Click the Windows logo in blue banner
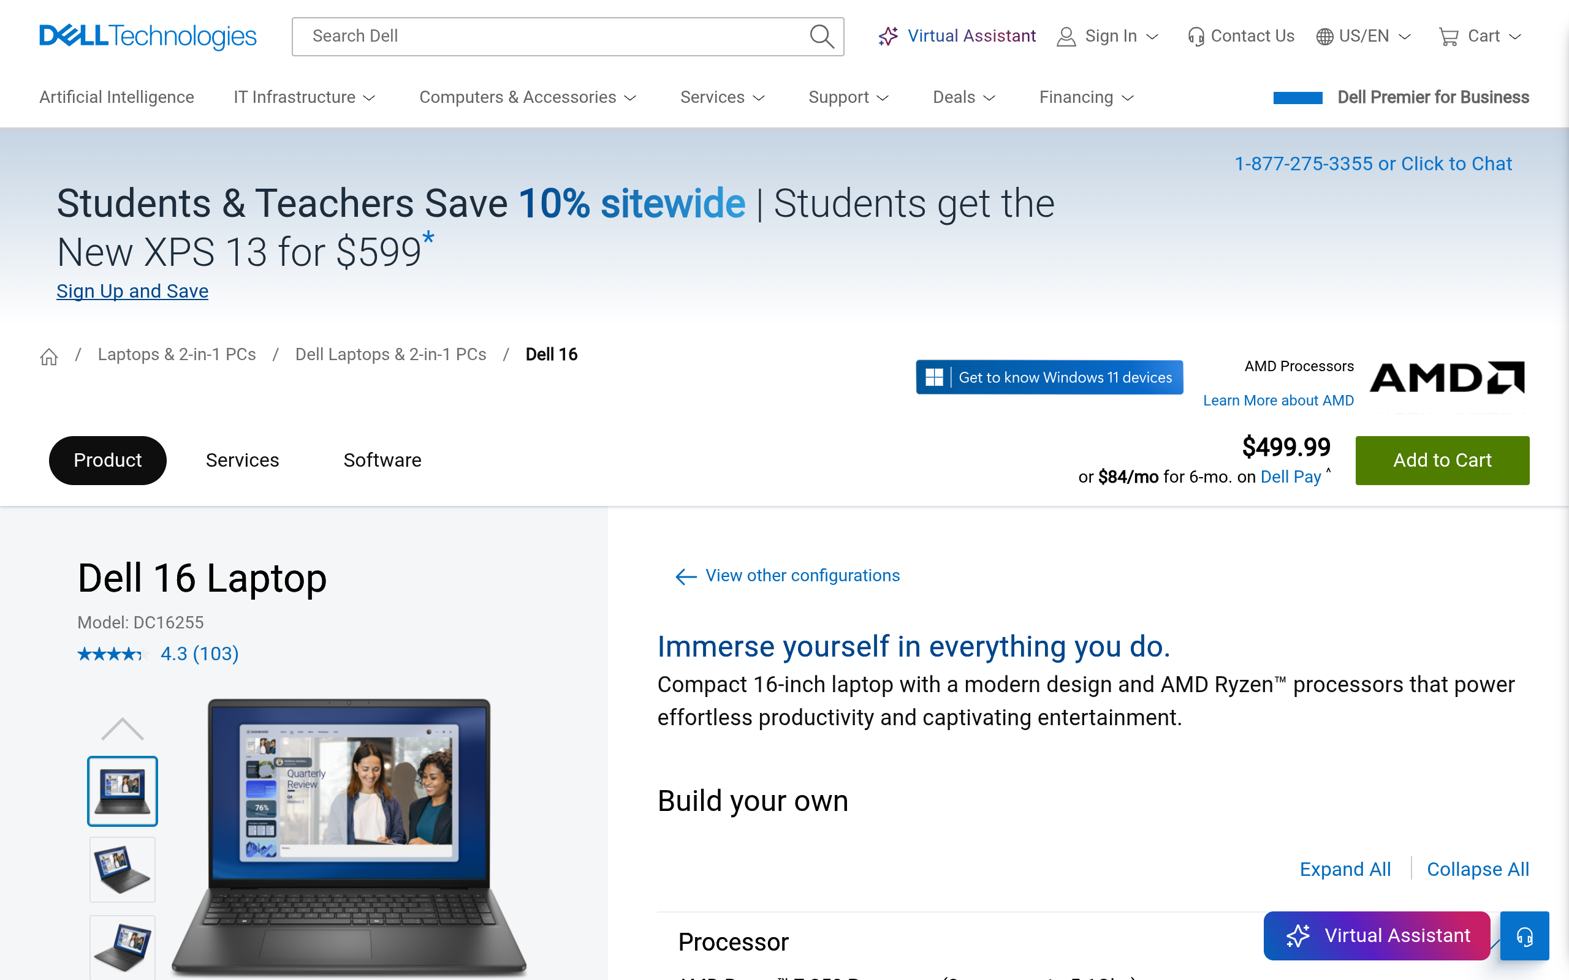The width and height of the screenshot is (1569, 980). [x=933, y=377]
